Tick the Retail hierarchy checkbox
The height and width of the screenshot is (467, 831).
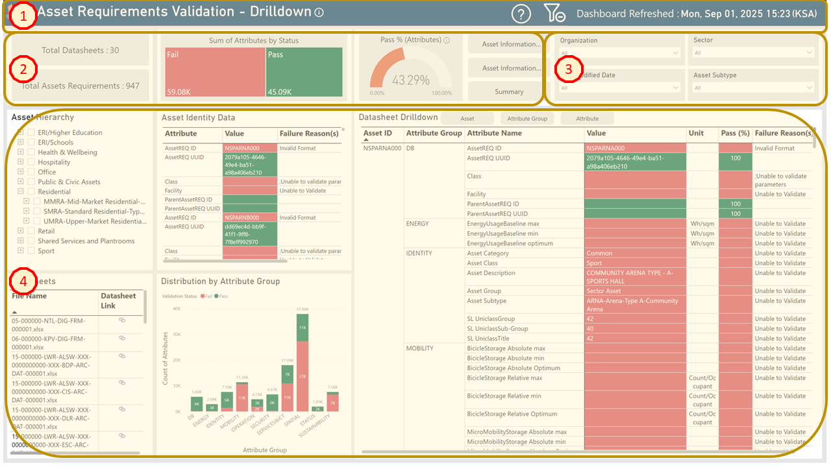(31, 231)
